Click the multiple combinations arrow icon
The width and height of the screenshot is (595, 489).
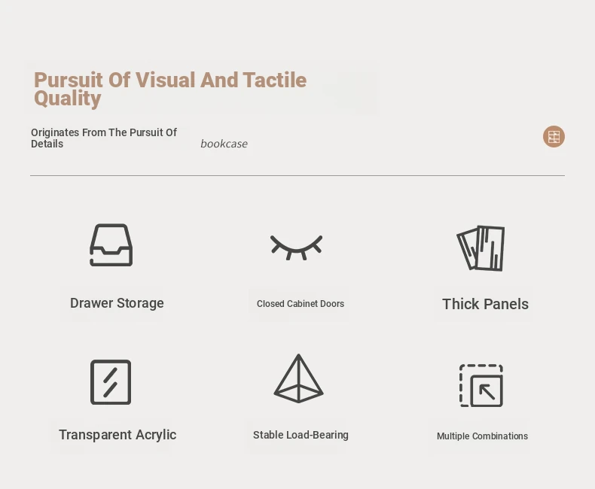coord(481,385)
